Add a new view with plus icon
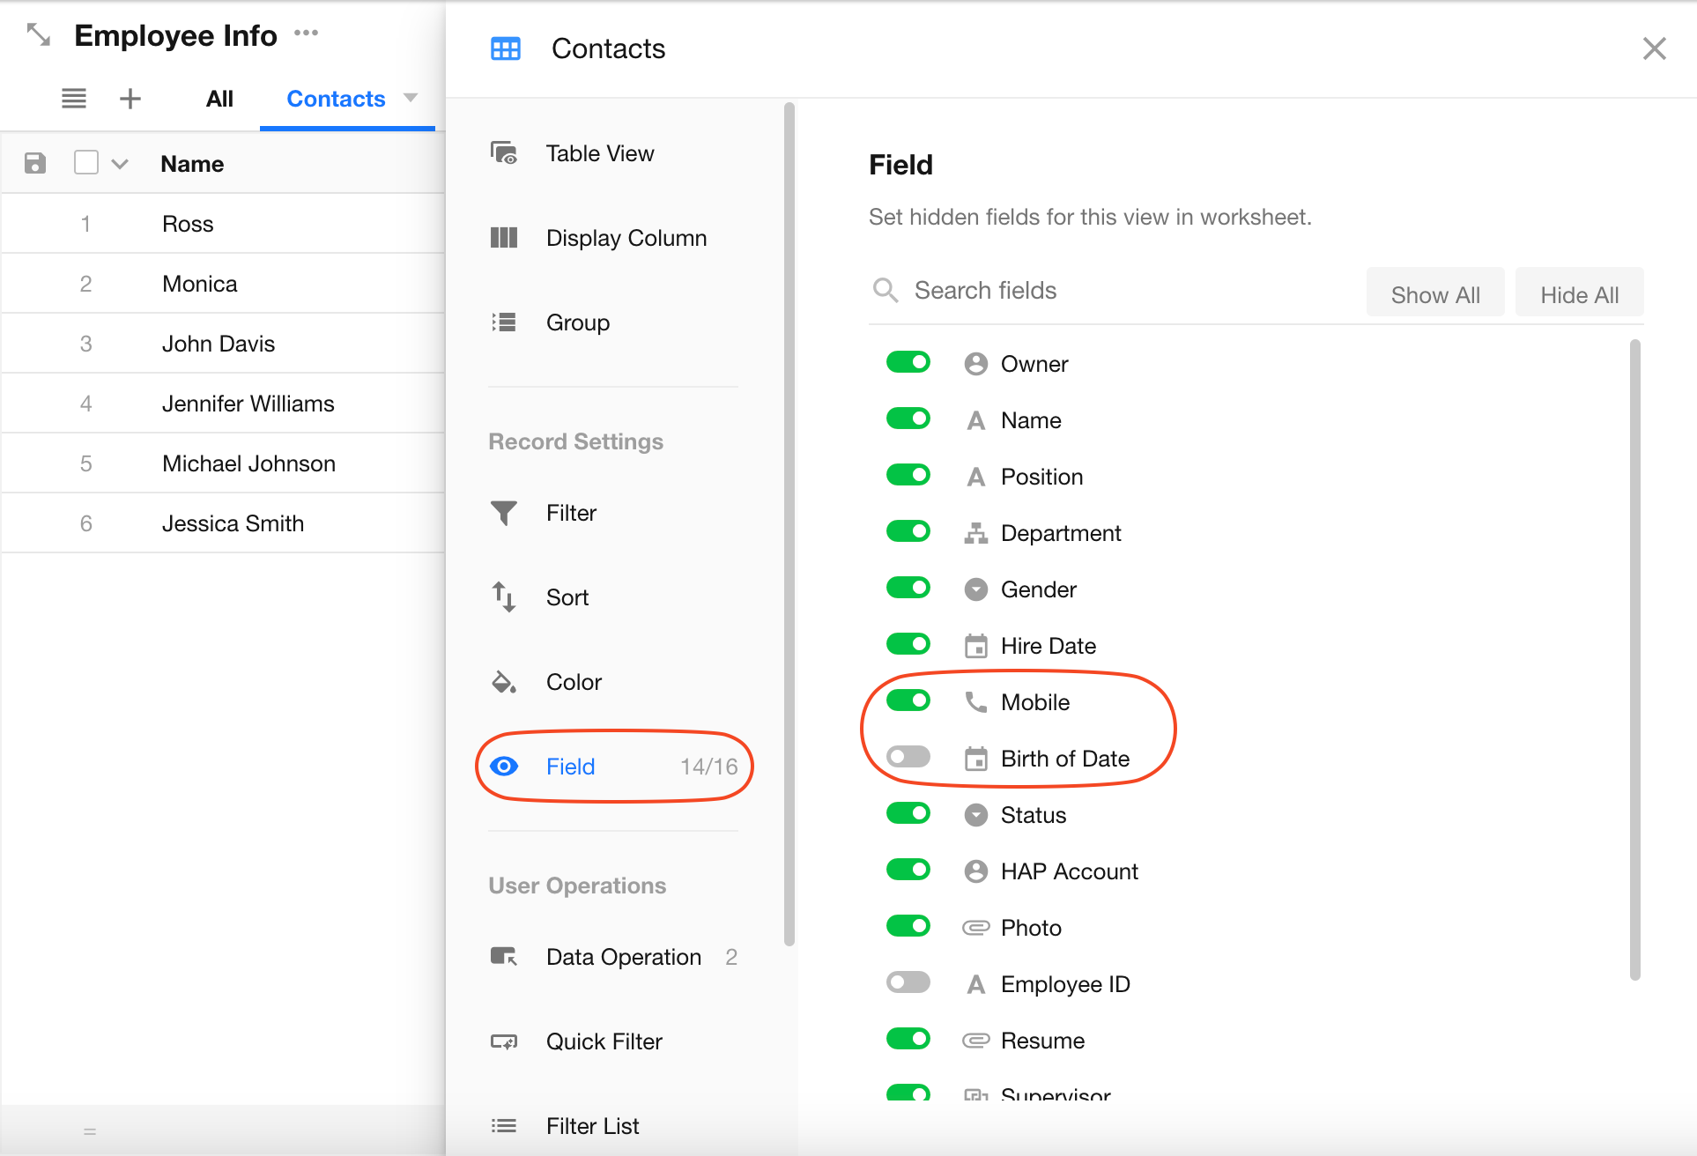The height and width of the screenshot is (1156, 1697). pos(130,99)
